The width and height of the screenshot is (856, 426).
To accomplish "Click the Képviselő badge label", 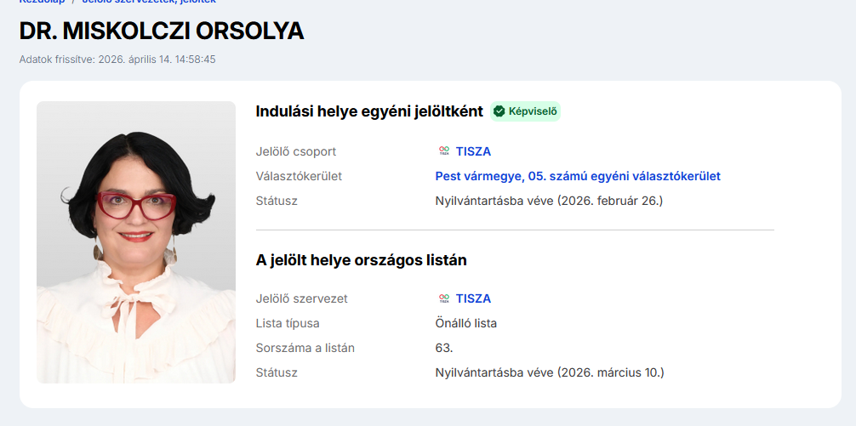I will click(533, 111).
